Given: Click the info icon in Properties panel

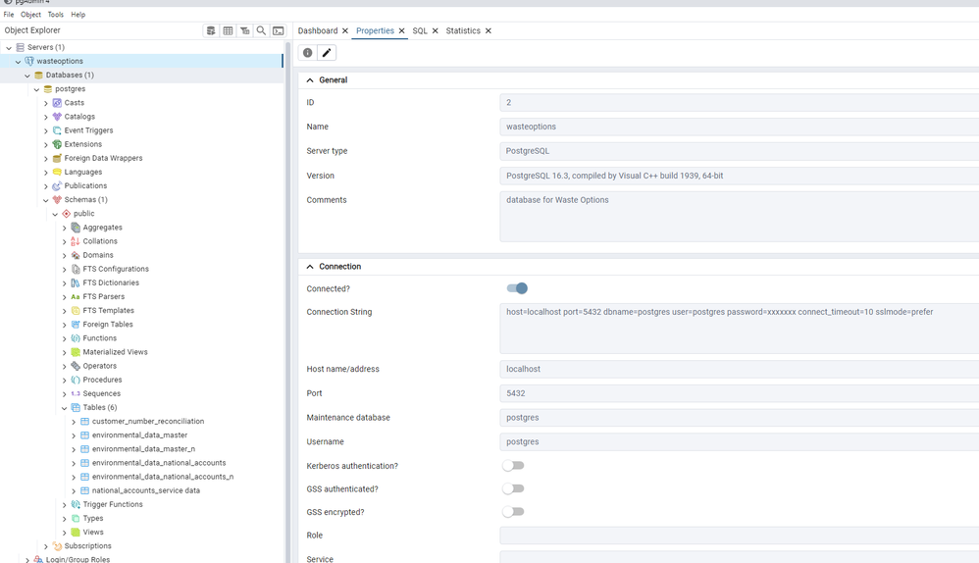Looking at the screenshot, I should 308,53.
